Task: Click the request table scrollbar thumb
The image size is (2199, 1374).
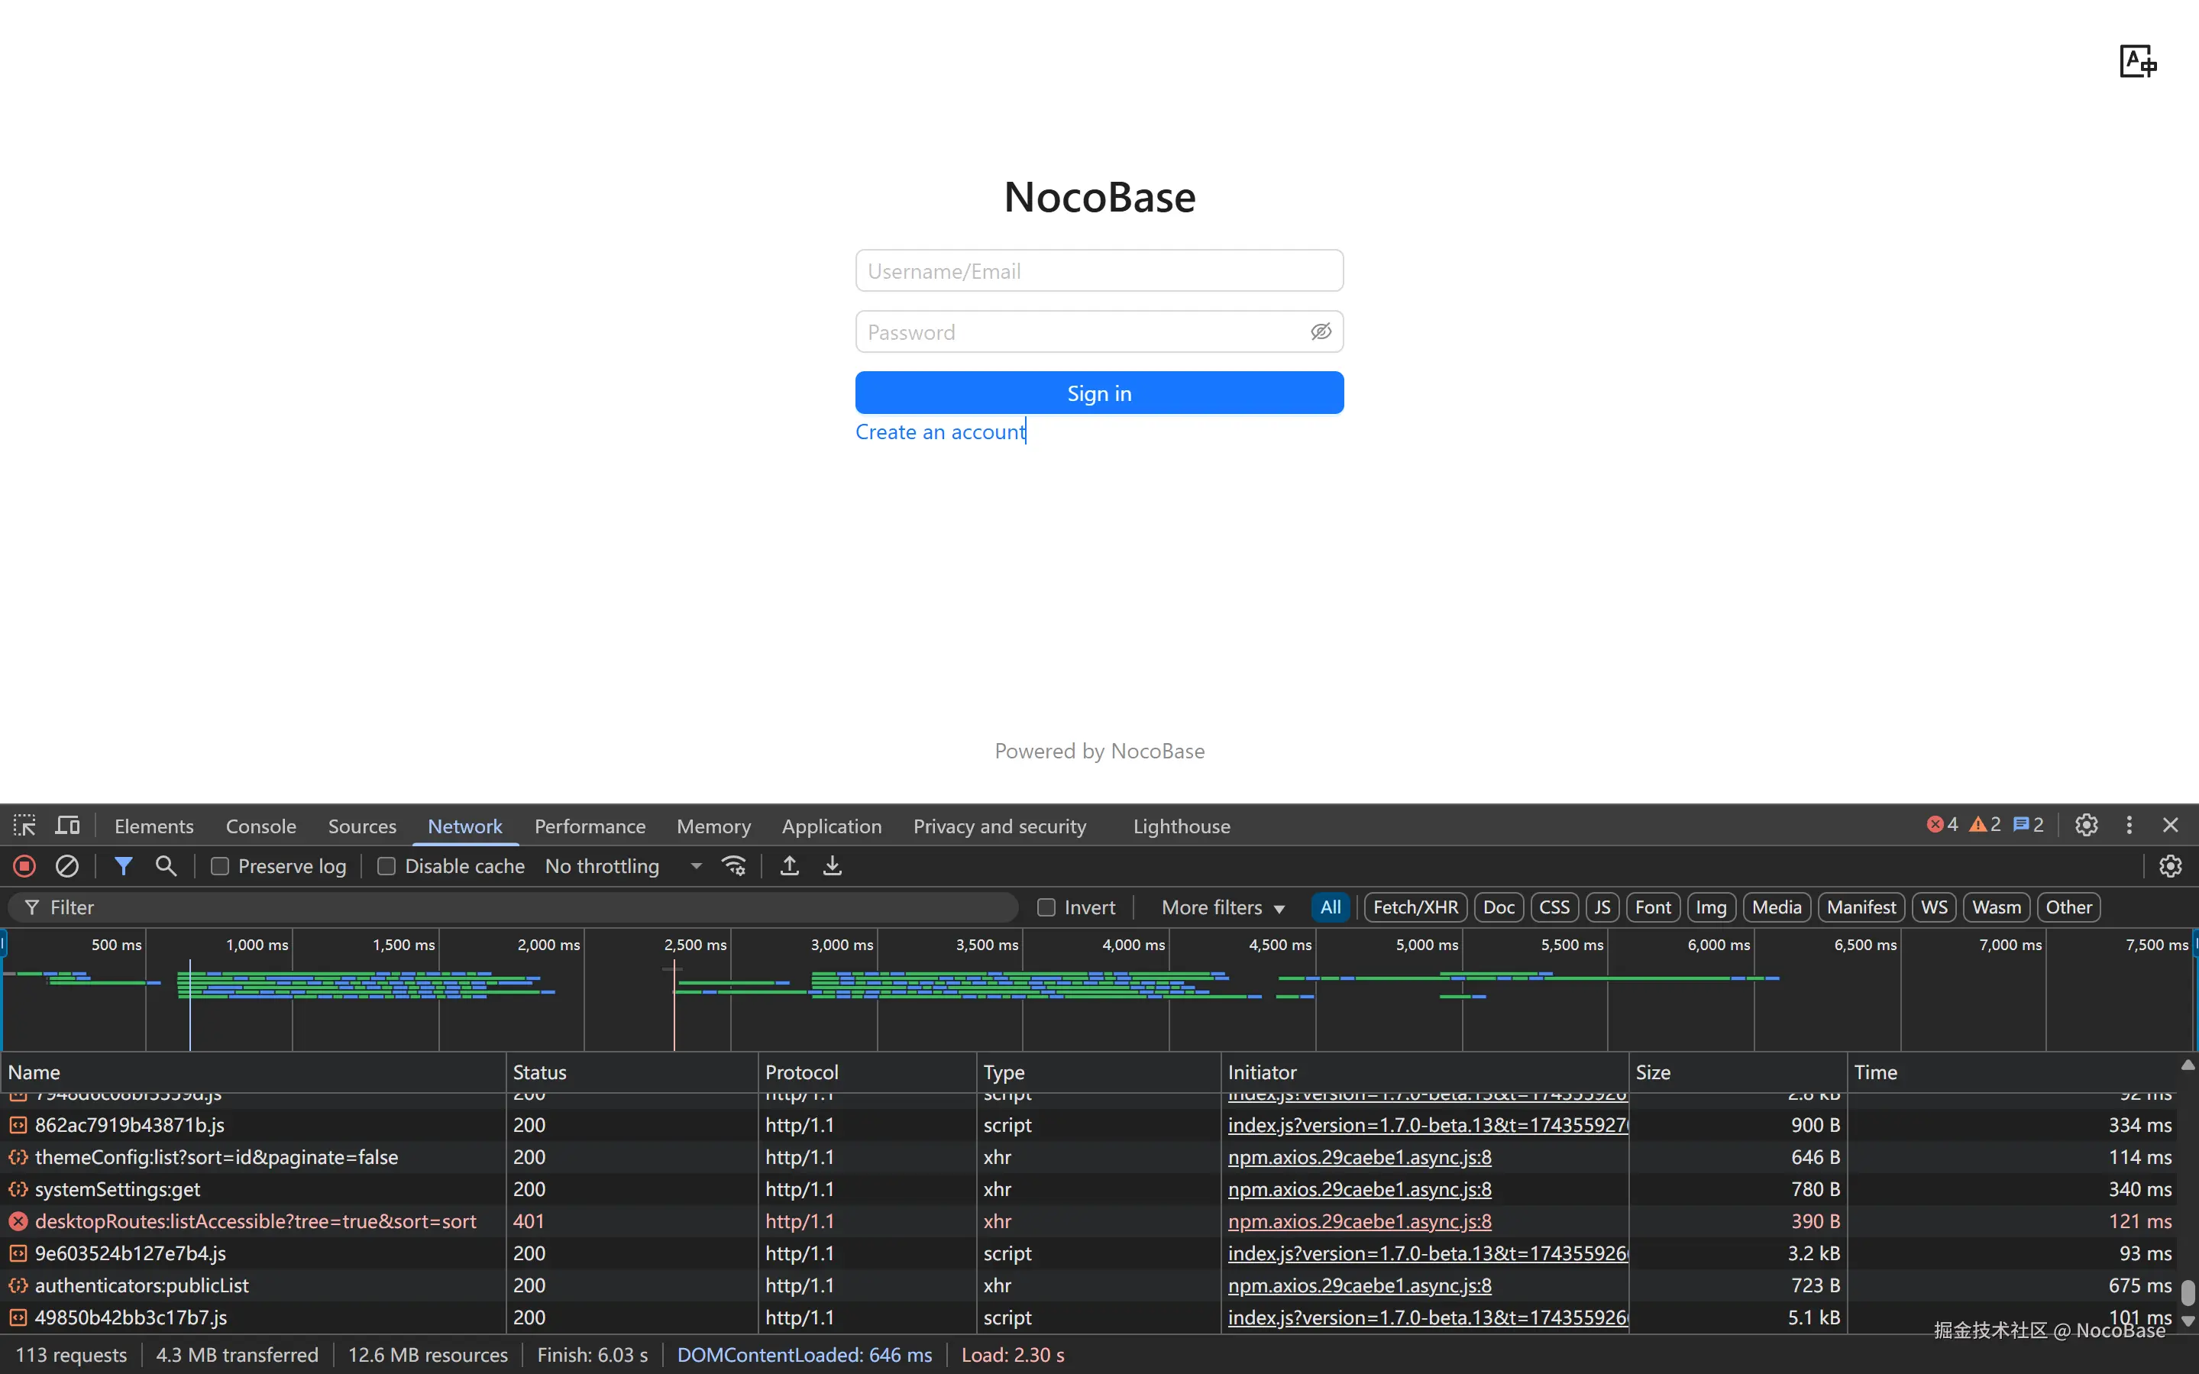Action: [x=2188, y=1292]
